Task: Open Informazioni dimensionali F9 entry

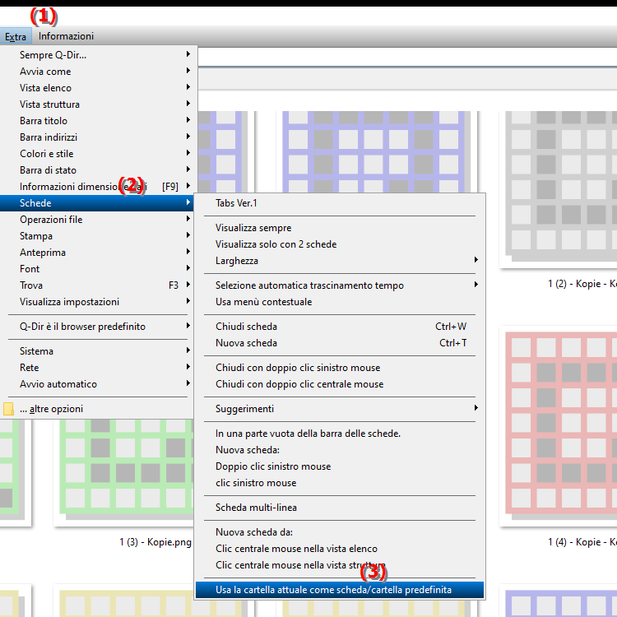Action: tap(97, 187)
